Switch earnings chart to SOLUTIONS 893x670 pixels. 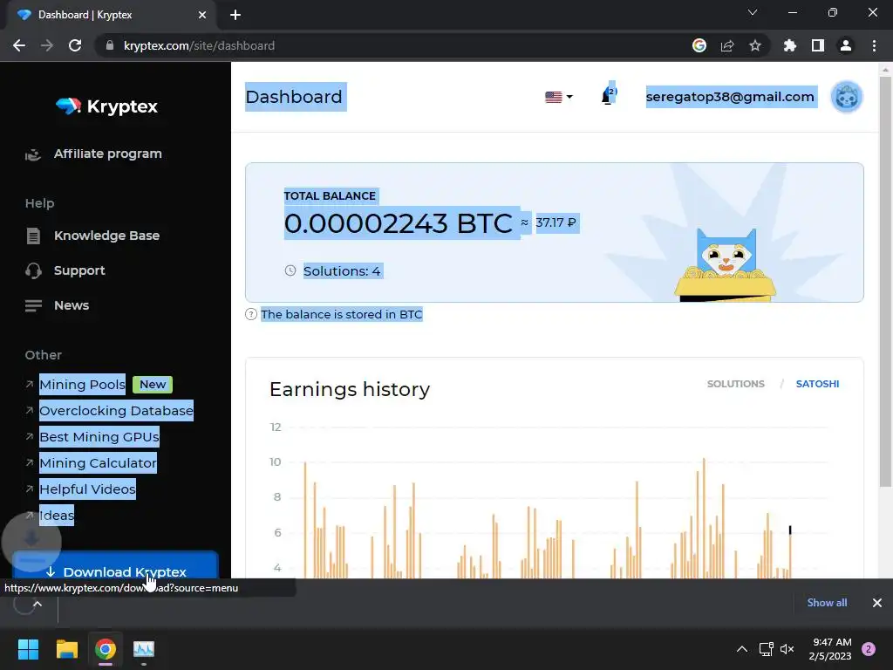tap(736, 384)
